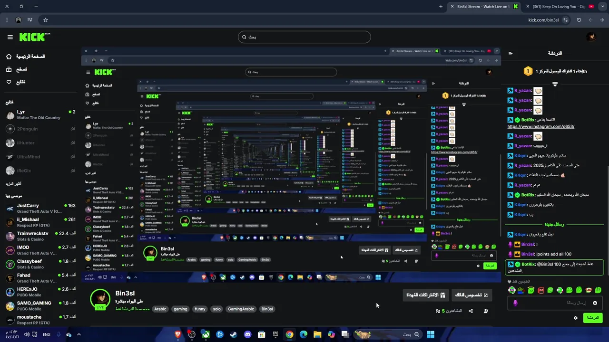609x342 pixels.
Task: Open the site settings icon in the address bar
Action: click(x=565, y=20)
